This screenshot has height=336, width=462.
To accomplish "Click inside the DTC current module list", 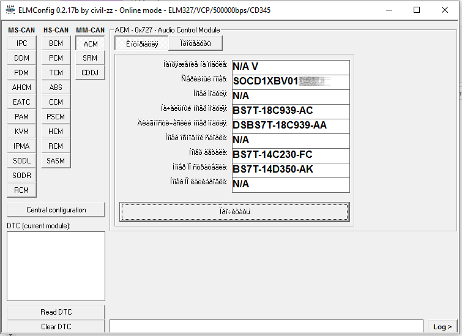I will pyautogui.click(x=56, y=266).
